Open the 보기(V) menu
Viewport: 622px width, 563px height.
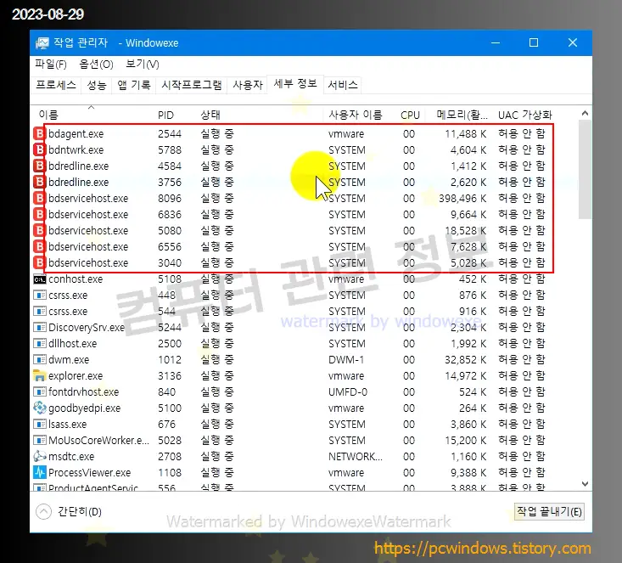(x=143, y=64)
